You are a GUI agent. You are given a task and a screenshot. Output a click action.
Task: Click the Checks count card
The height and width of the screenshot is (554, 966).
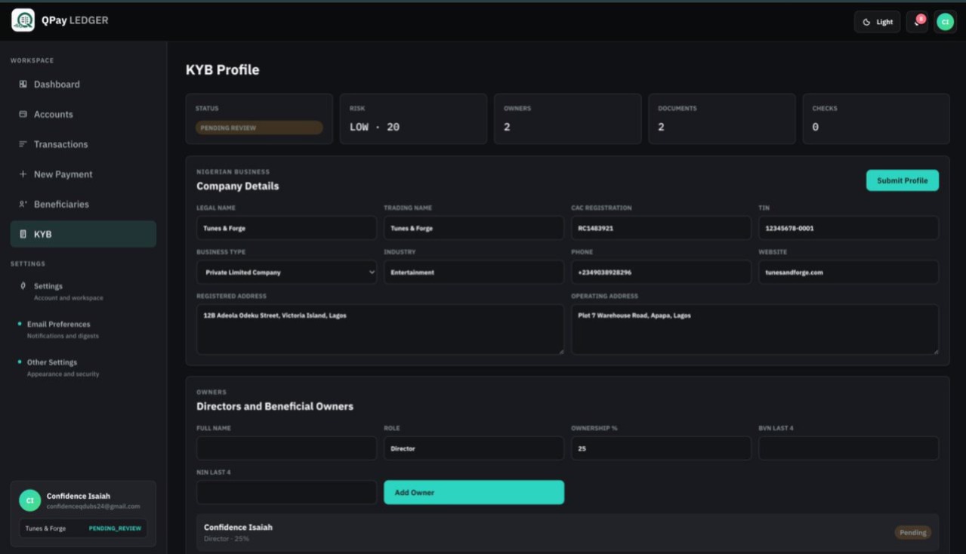coord(875,118)
